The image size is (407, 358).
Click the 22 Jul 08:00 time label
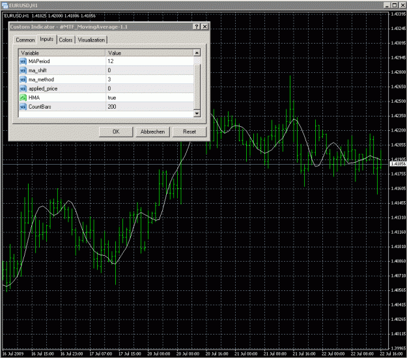(362, 353)
